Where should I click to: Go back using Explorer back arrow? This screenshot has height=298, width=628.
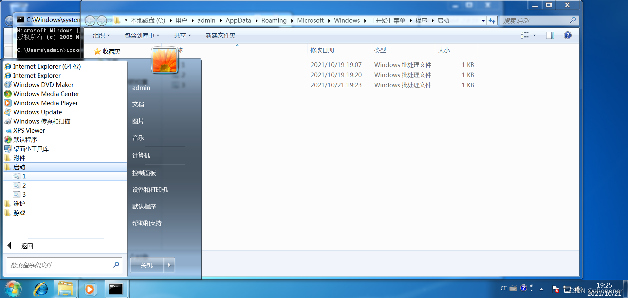coord(90,21)
